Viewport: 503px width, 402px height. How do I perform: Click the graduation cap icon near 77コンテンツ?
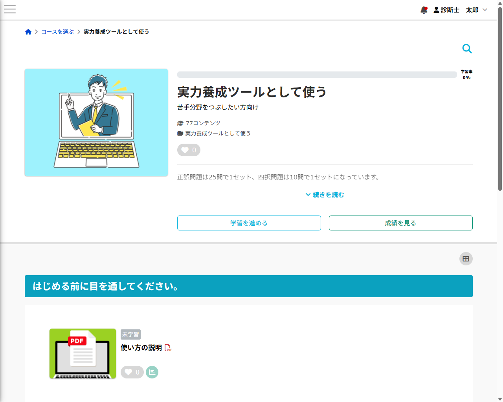(180, 123)
